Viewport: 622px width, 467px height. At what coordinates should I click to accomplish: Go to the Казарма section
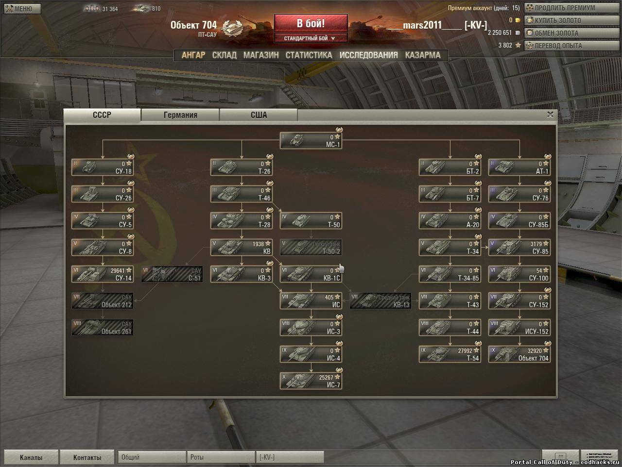tap(423, 55)
